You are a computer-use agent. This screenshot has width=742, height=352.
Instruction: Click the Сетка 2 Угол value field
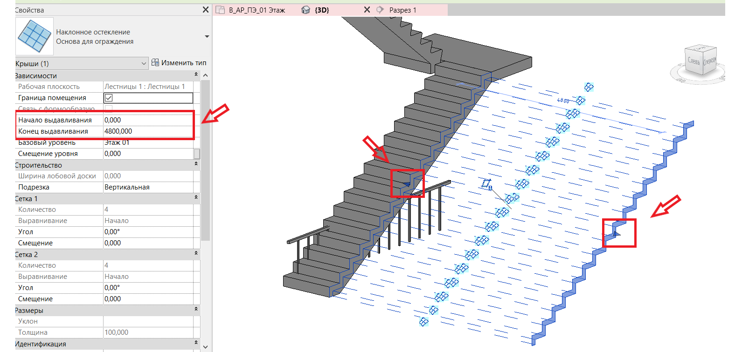pyautogui.click(x=148, y=288)
